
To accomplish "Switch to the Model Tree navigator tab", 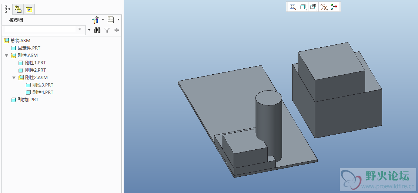I will (x=7, y=9).
